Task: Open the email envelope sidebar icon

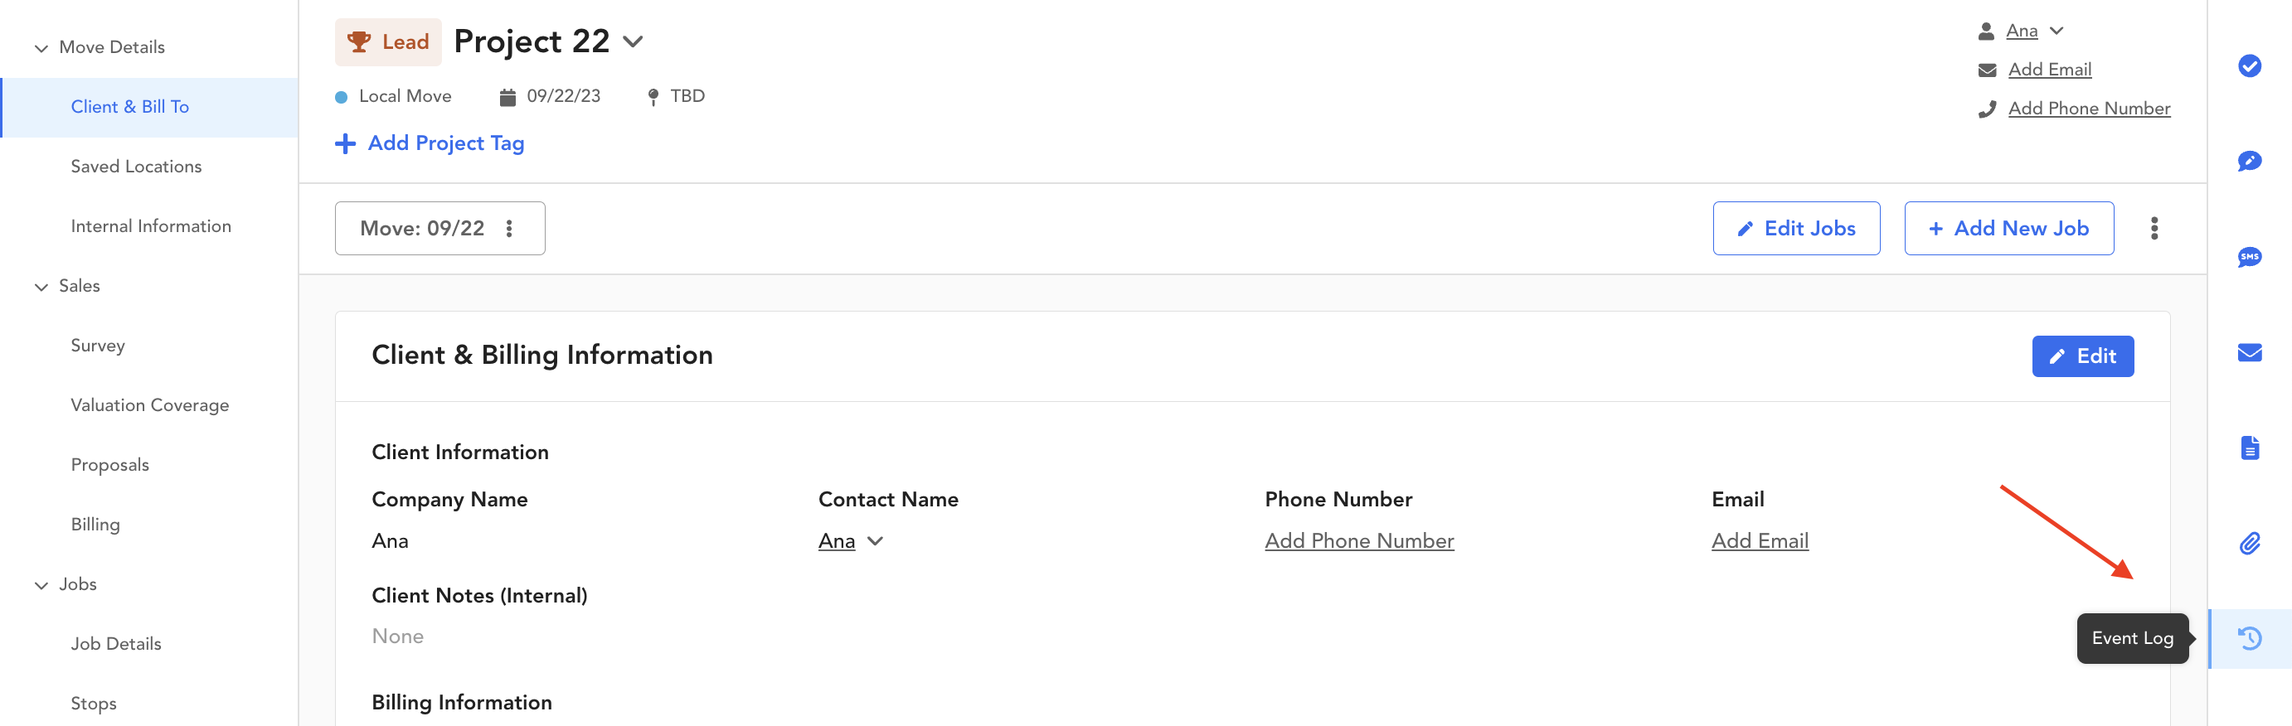Action: click(2249, 352)
